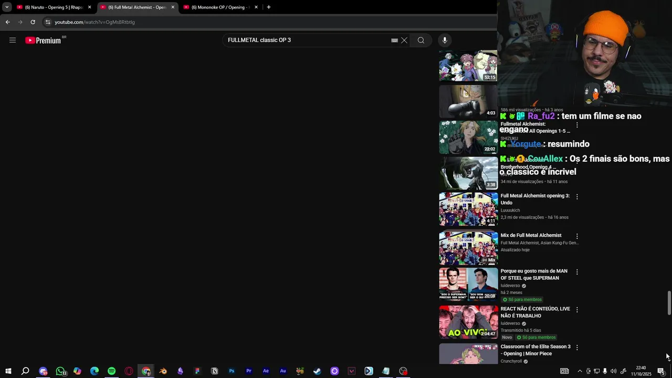672x378 pixels.
Task: Open the 22:02 All Openings thumbnail
Action: click(x=468, y=137)
